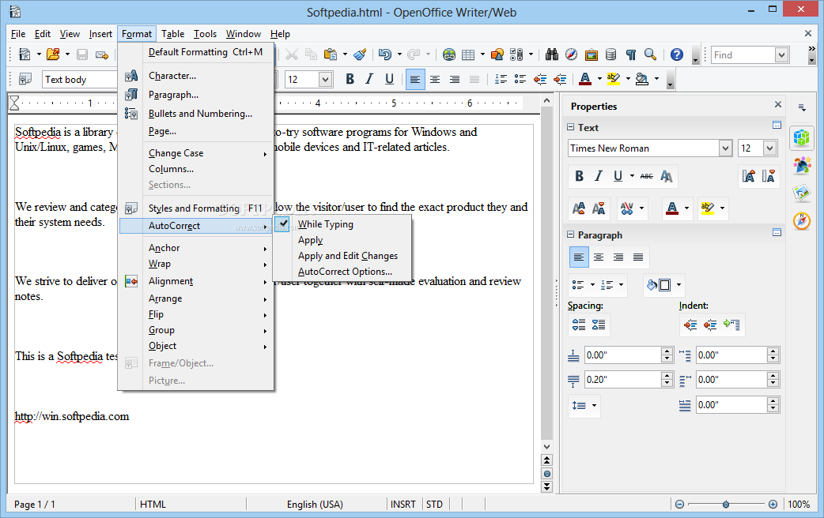Toggle the While Typing AutoCorrect option
This screenshot has height=518, width=824.
tap(344, 224)
